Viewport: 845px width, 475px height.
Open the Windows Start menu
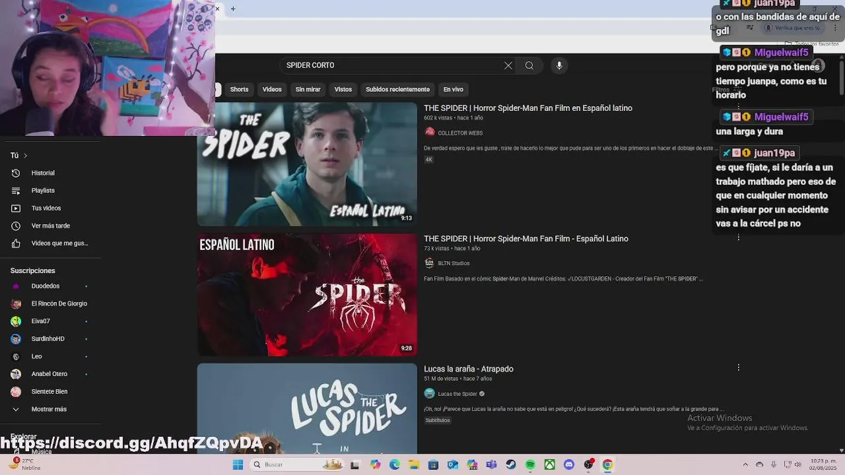click(238, 464)
